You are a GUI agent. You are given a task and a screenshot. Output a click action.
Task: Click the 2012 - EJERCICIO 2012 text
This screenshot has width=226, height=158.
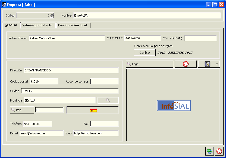[175, 53]
